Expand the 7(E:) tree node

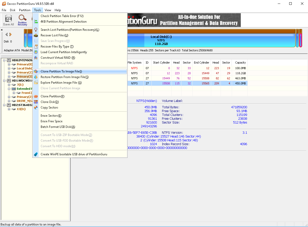tap(9, 85)
